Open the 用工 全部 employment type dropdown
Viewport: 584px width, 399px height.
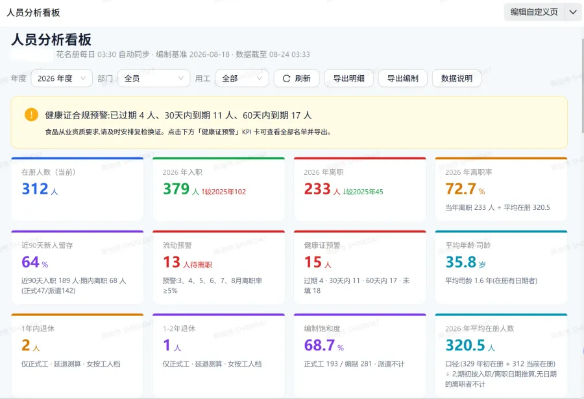tap(242, 78)
